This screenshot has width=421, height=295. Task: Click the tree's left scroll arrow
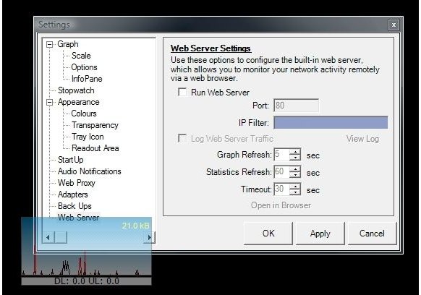click(48, 237)
